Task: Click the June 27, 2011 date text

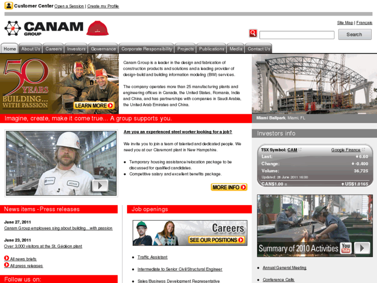Action: point(18,222)
